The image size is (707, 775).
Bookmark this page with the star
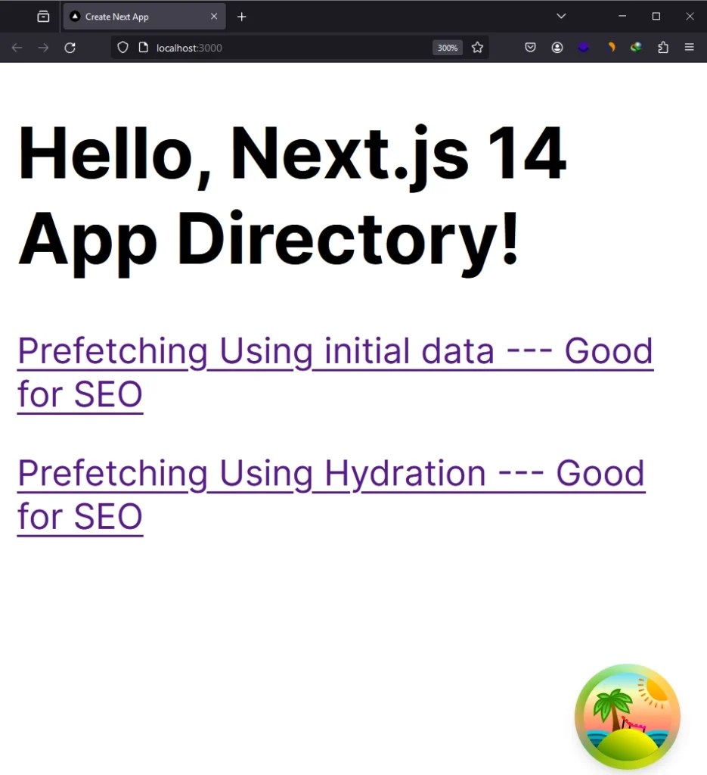[477, 47]
